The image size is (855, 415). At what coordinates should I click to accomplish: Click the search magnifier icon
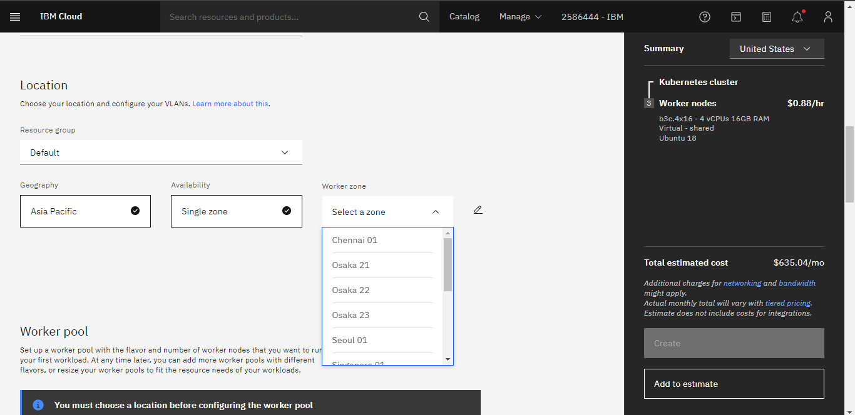point(424,17)
